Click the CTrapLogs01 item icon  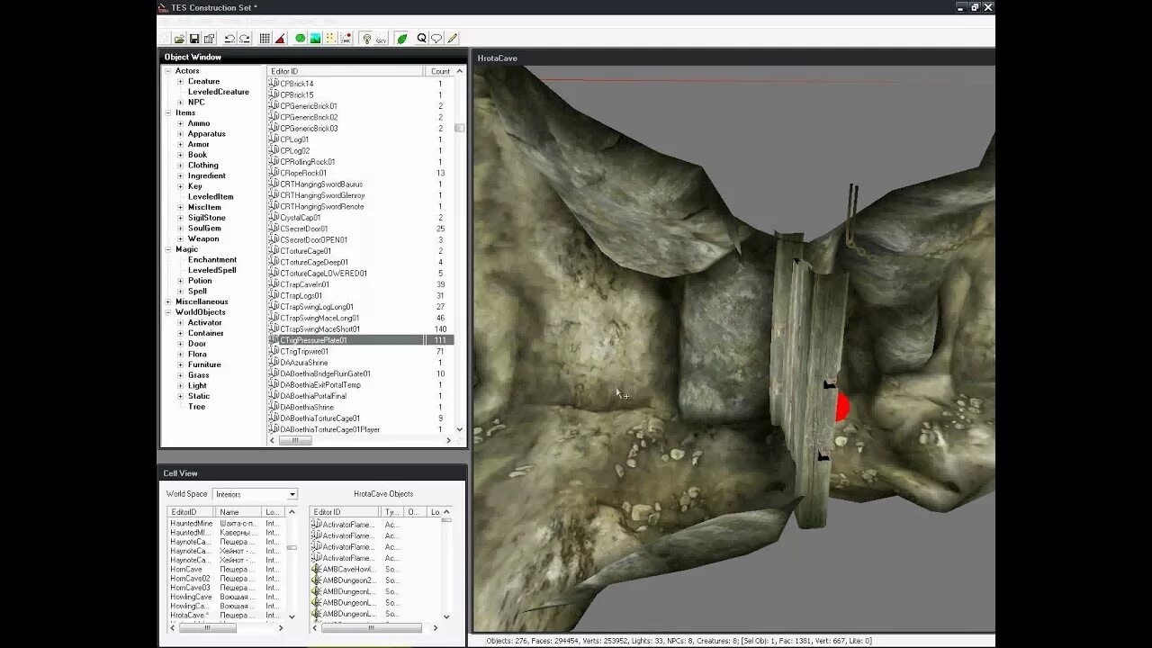(x=274, y=295)
